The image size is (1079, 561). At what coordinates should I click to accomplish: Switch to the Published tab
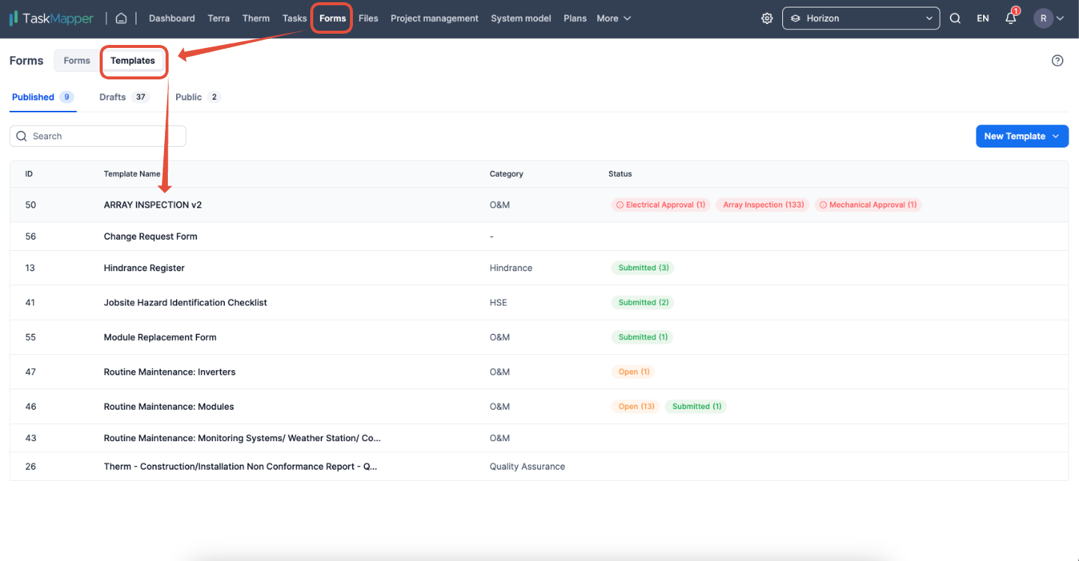[43, 97]
